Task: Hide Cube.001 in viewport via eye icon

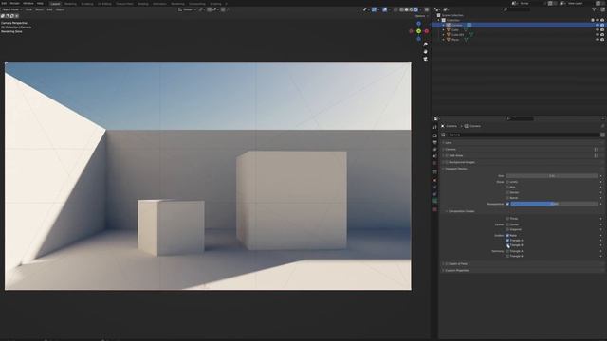Action: [598, 35]
